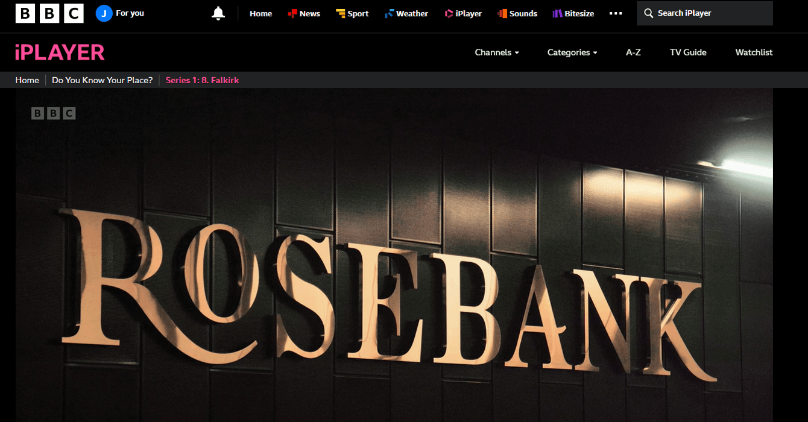Screen dimensions: 808x422
Task: Open BBC Weather section
Action: click(x=406, y=13)
